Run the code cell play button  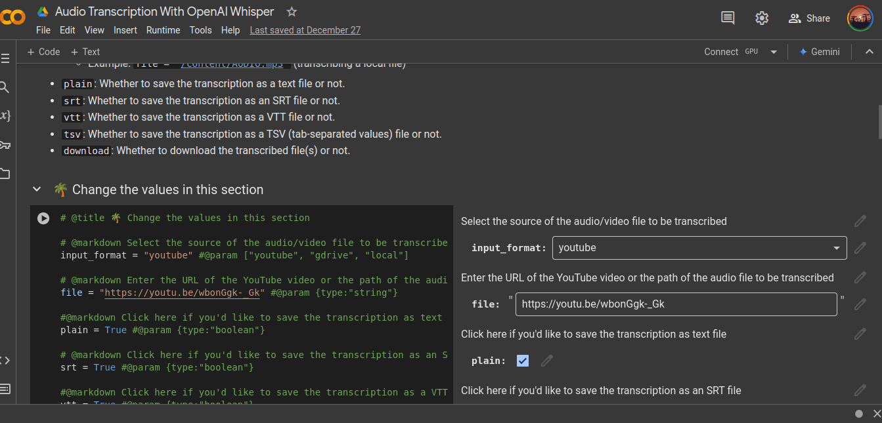[x=43, y=218]
